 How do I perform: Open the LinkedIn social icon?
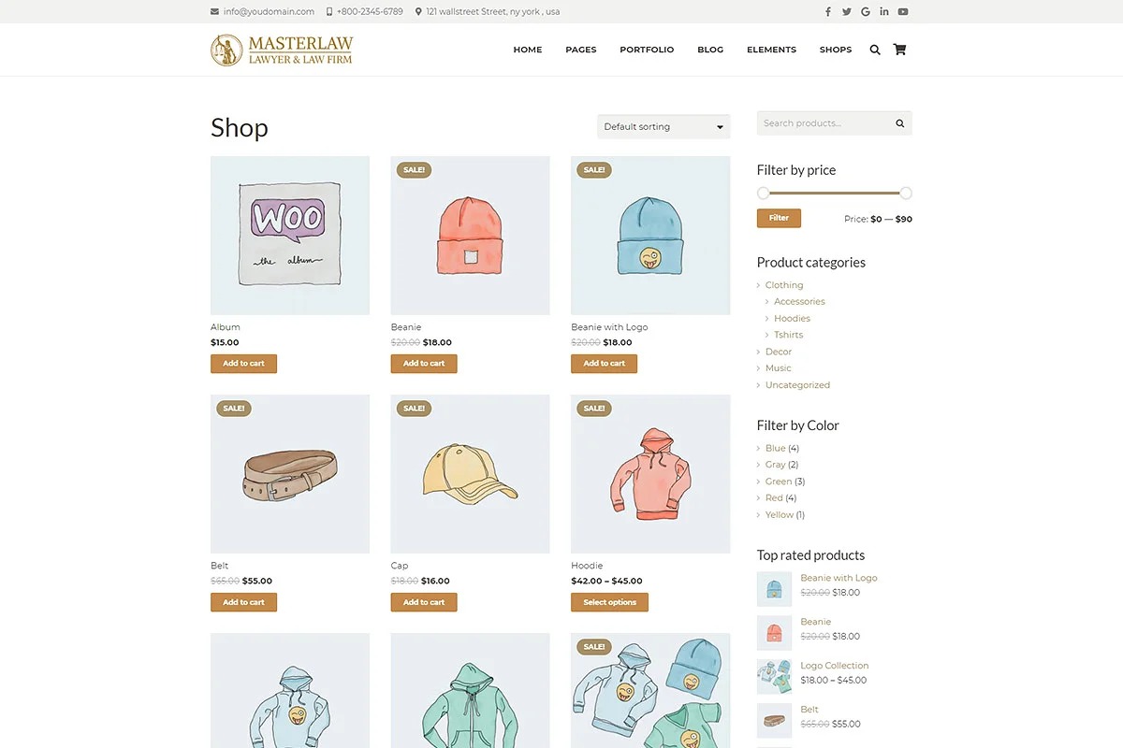coord(884,12)
